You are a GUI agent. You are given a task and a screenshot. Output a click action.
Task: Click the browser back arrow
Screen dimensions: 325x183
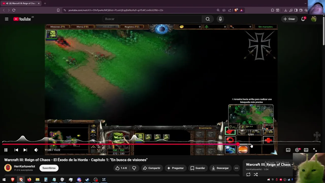click(4, 10)
